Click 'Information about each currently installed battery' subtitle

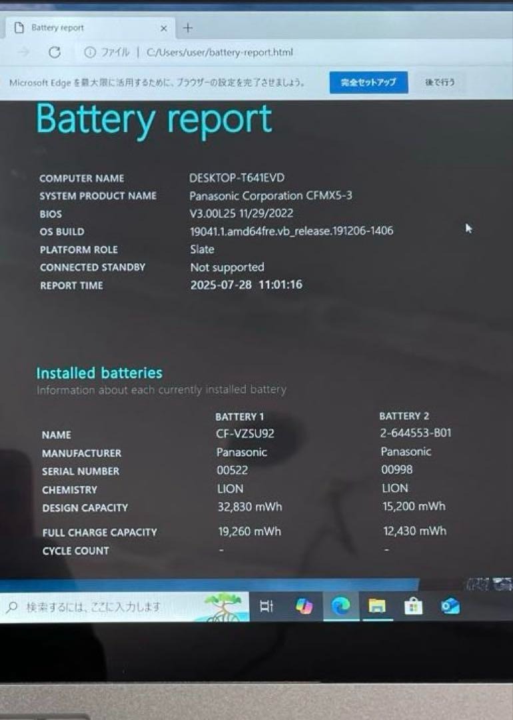[161, 390]
